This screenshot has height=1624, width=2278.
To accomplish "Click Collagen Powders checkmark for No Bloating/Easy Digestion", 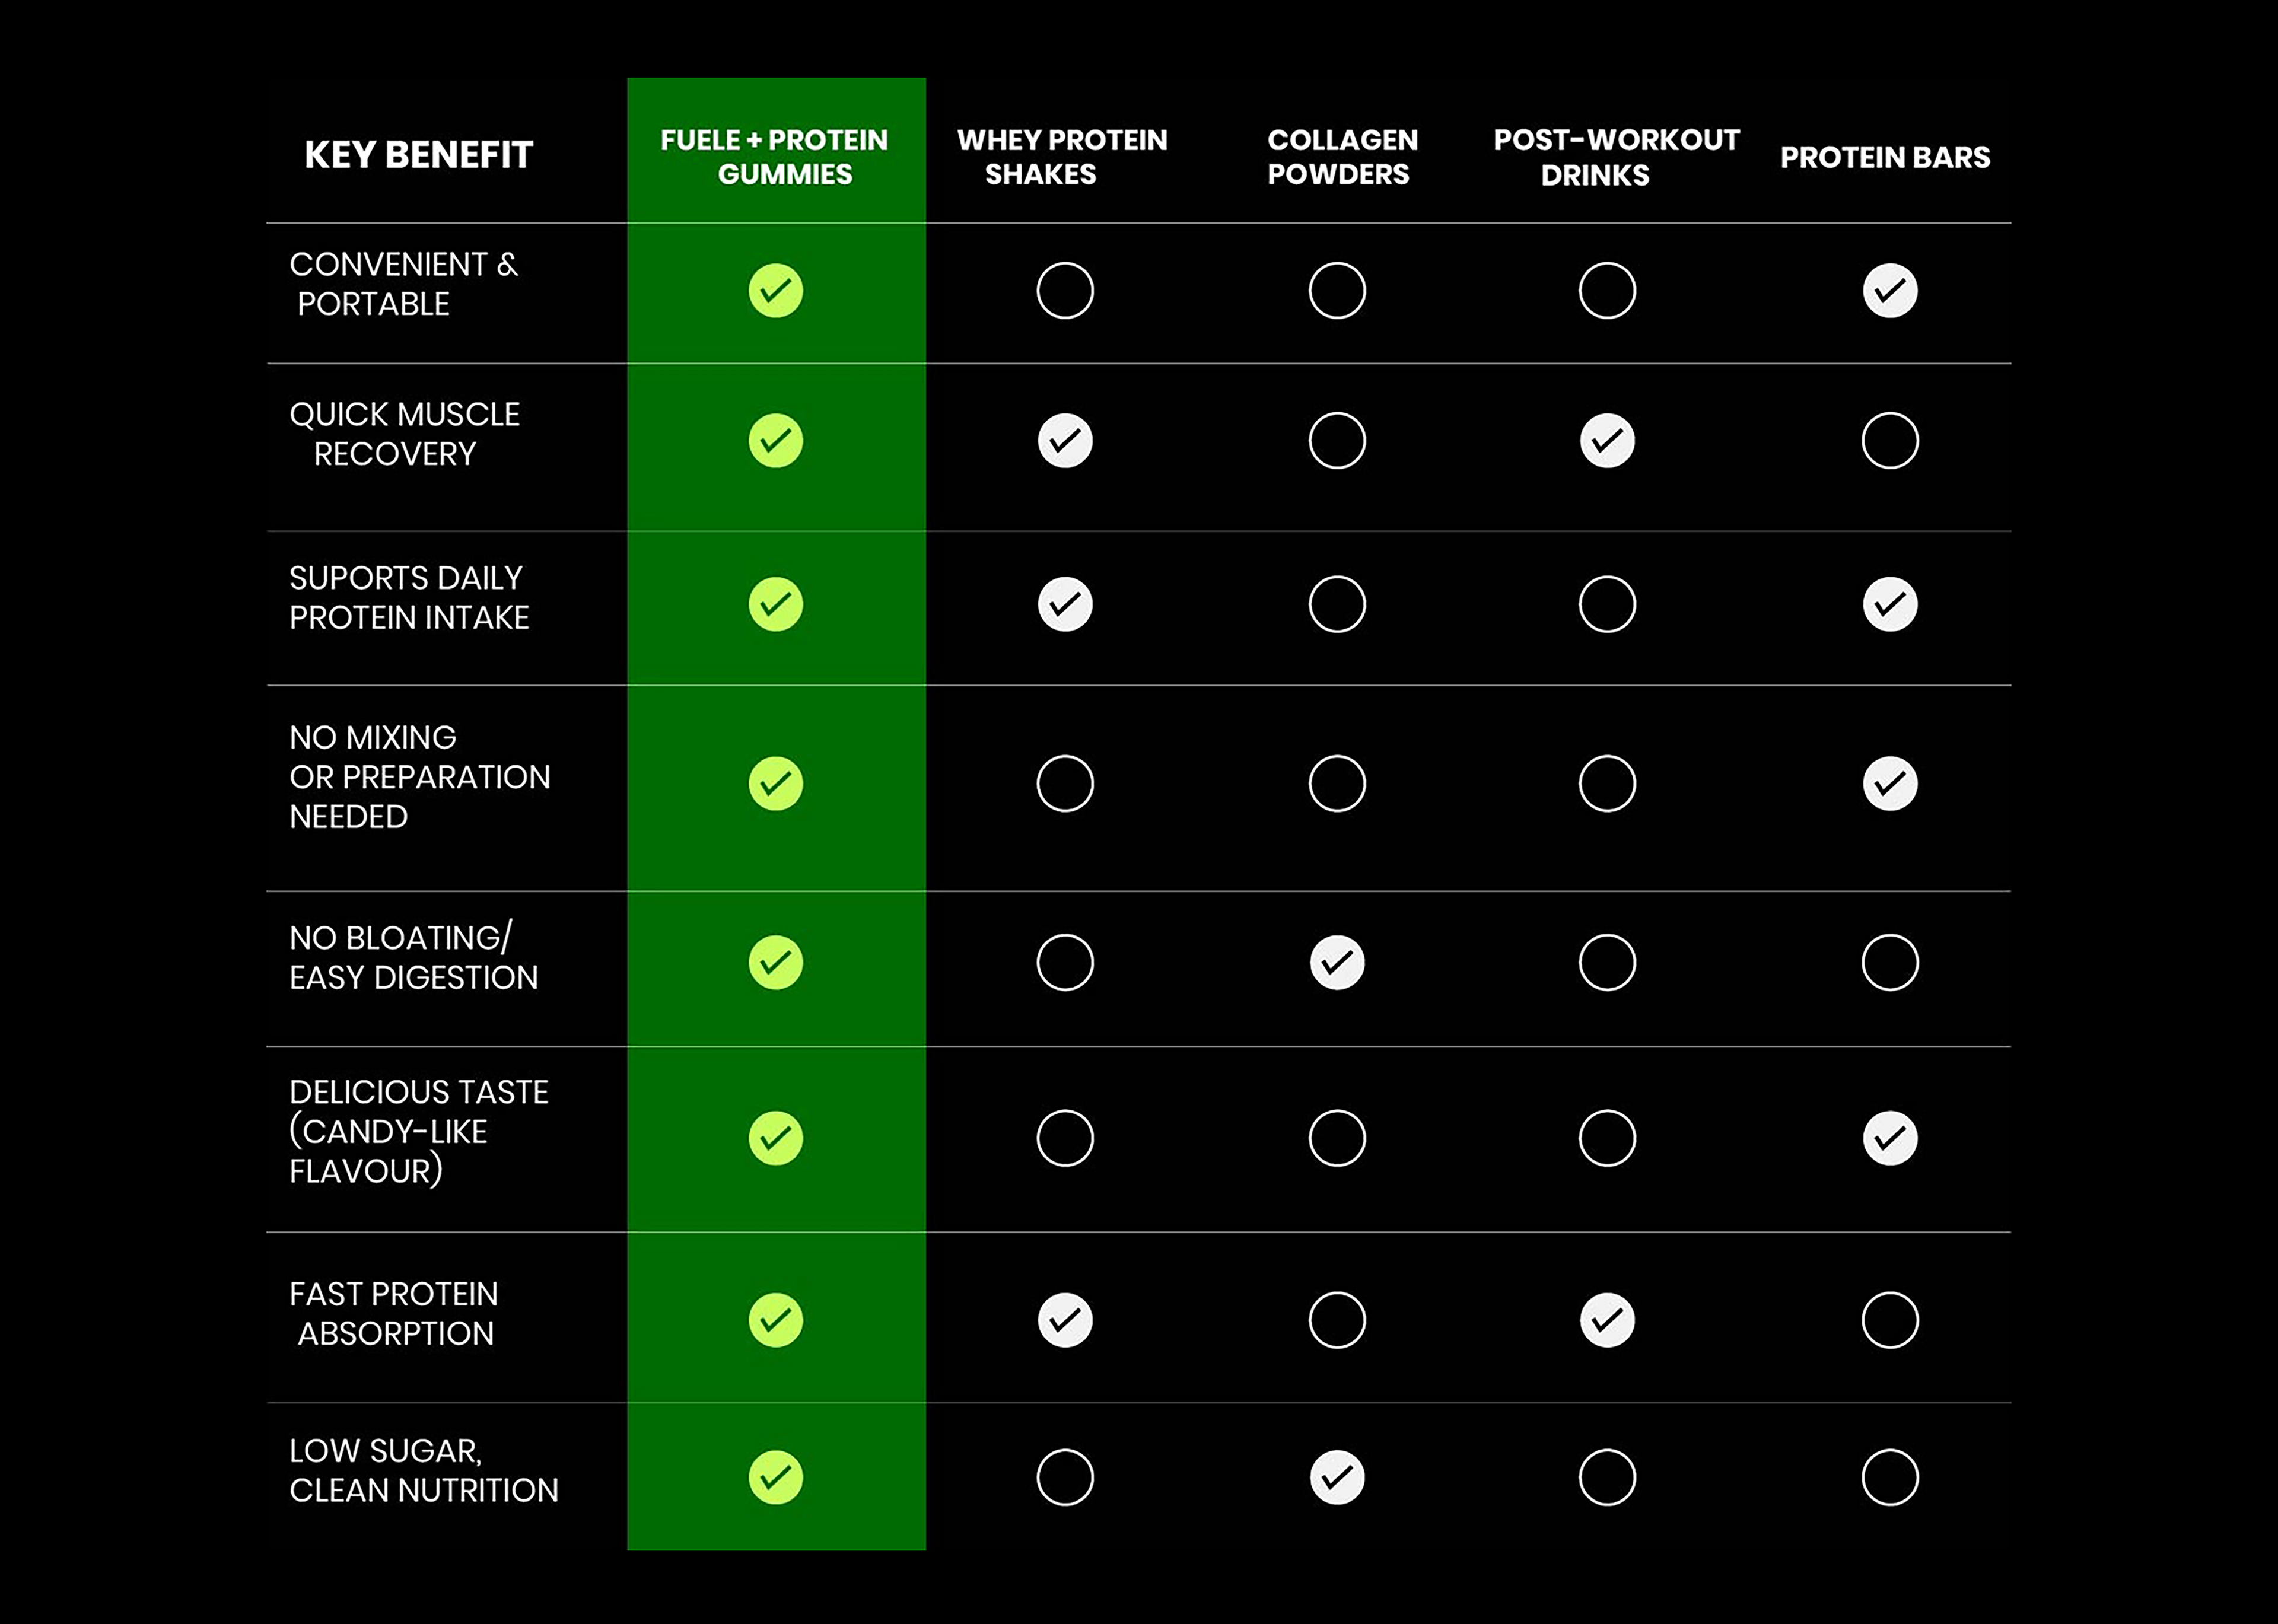I will 1337,963.
